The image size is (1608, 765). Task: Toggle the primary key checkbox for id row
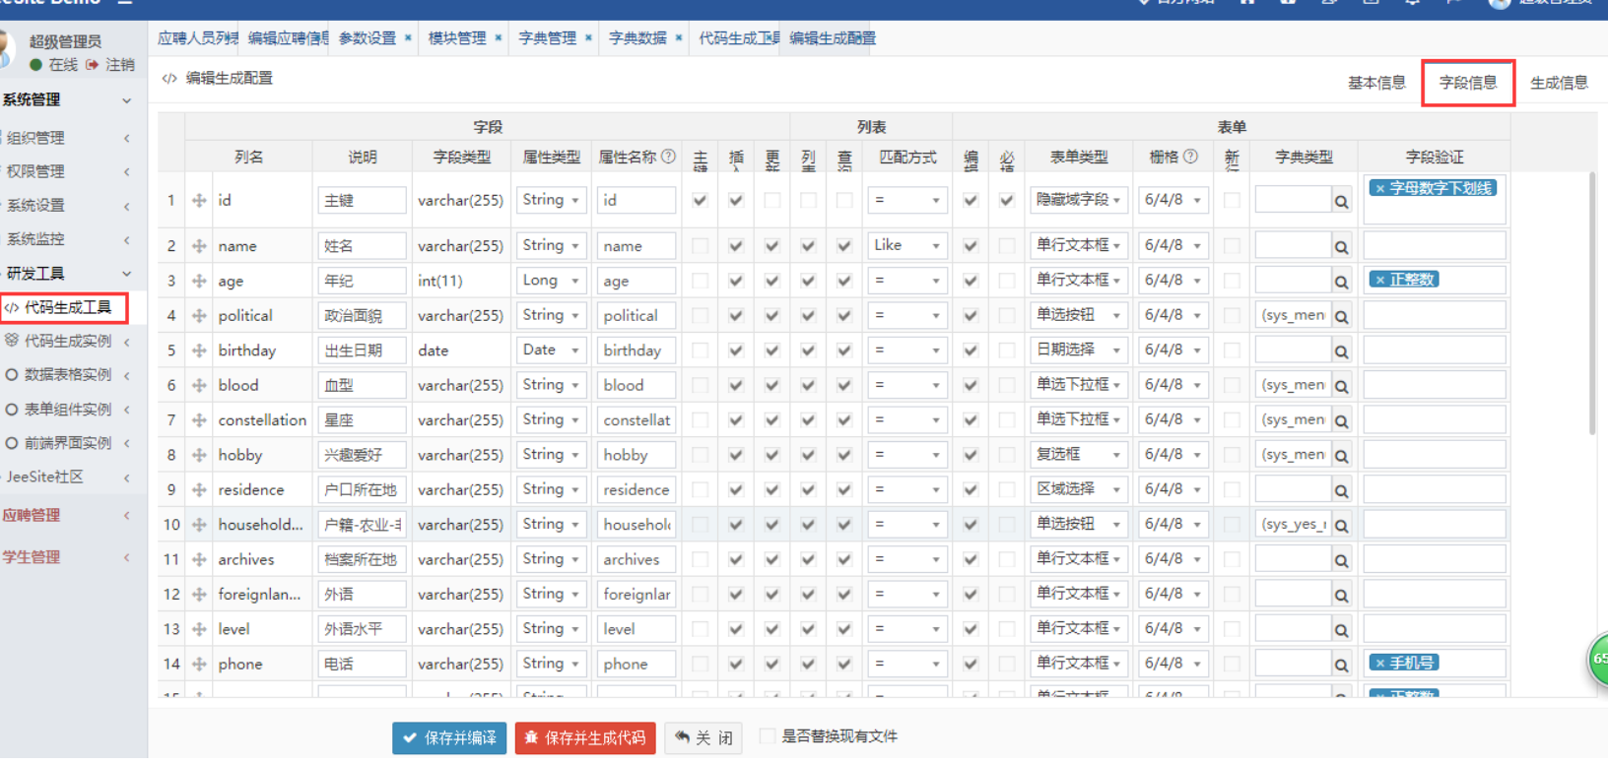pos(700,200)
